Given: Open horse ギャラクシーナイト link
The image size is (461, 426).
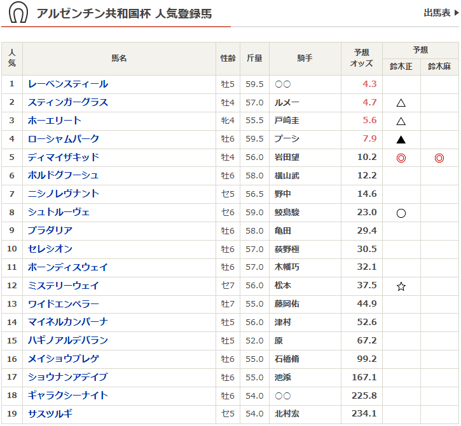Looking at the screenshot, I should (68, 396).
